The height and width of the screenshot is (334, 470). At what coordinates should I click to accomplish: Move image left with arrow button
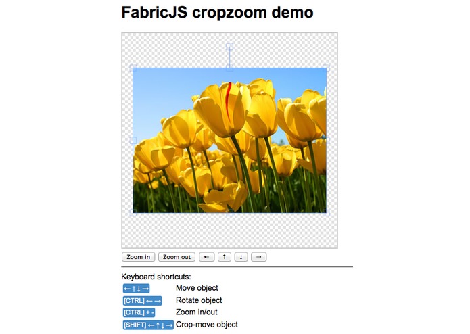tap(206, 257)
